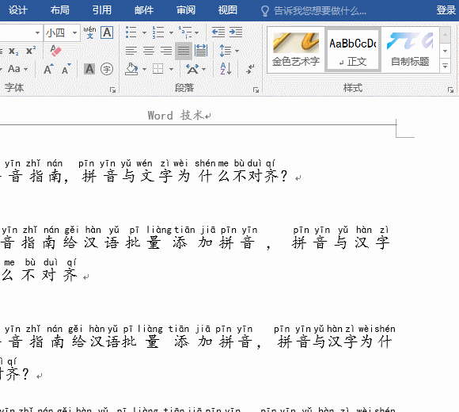Apply character border with the boxed A icon
Image resolution: width=459 pixels, height=412 pixels.
tap(107, 32)
